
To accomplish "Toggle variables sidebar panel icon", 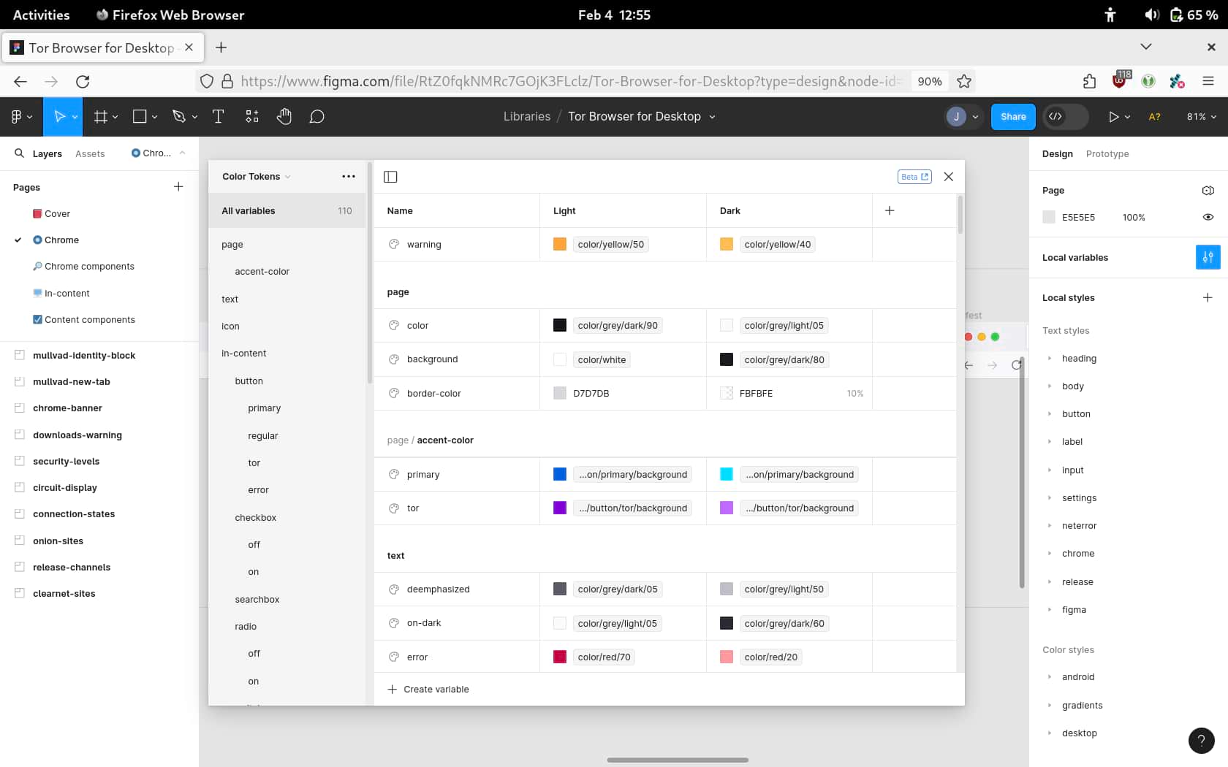I will coord(390,177).
